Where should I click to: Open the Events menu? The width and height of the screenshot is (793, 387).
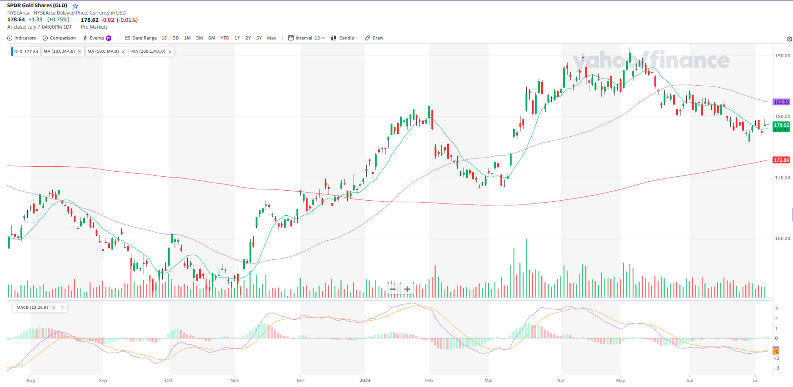point(94,38)
